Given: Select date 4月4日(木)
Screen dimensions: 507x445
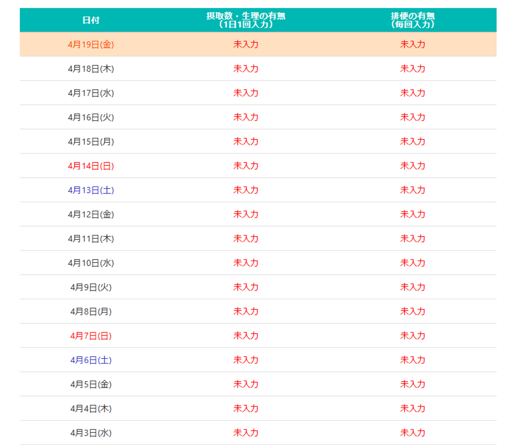Looking at the screenshot, I should [x=91, y=409].
